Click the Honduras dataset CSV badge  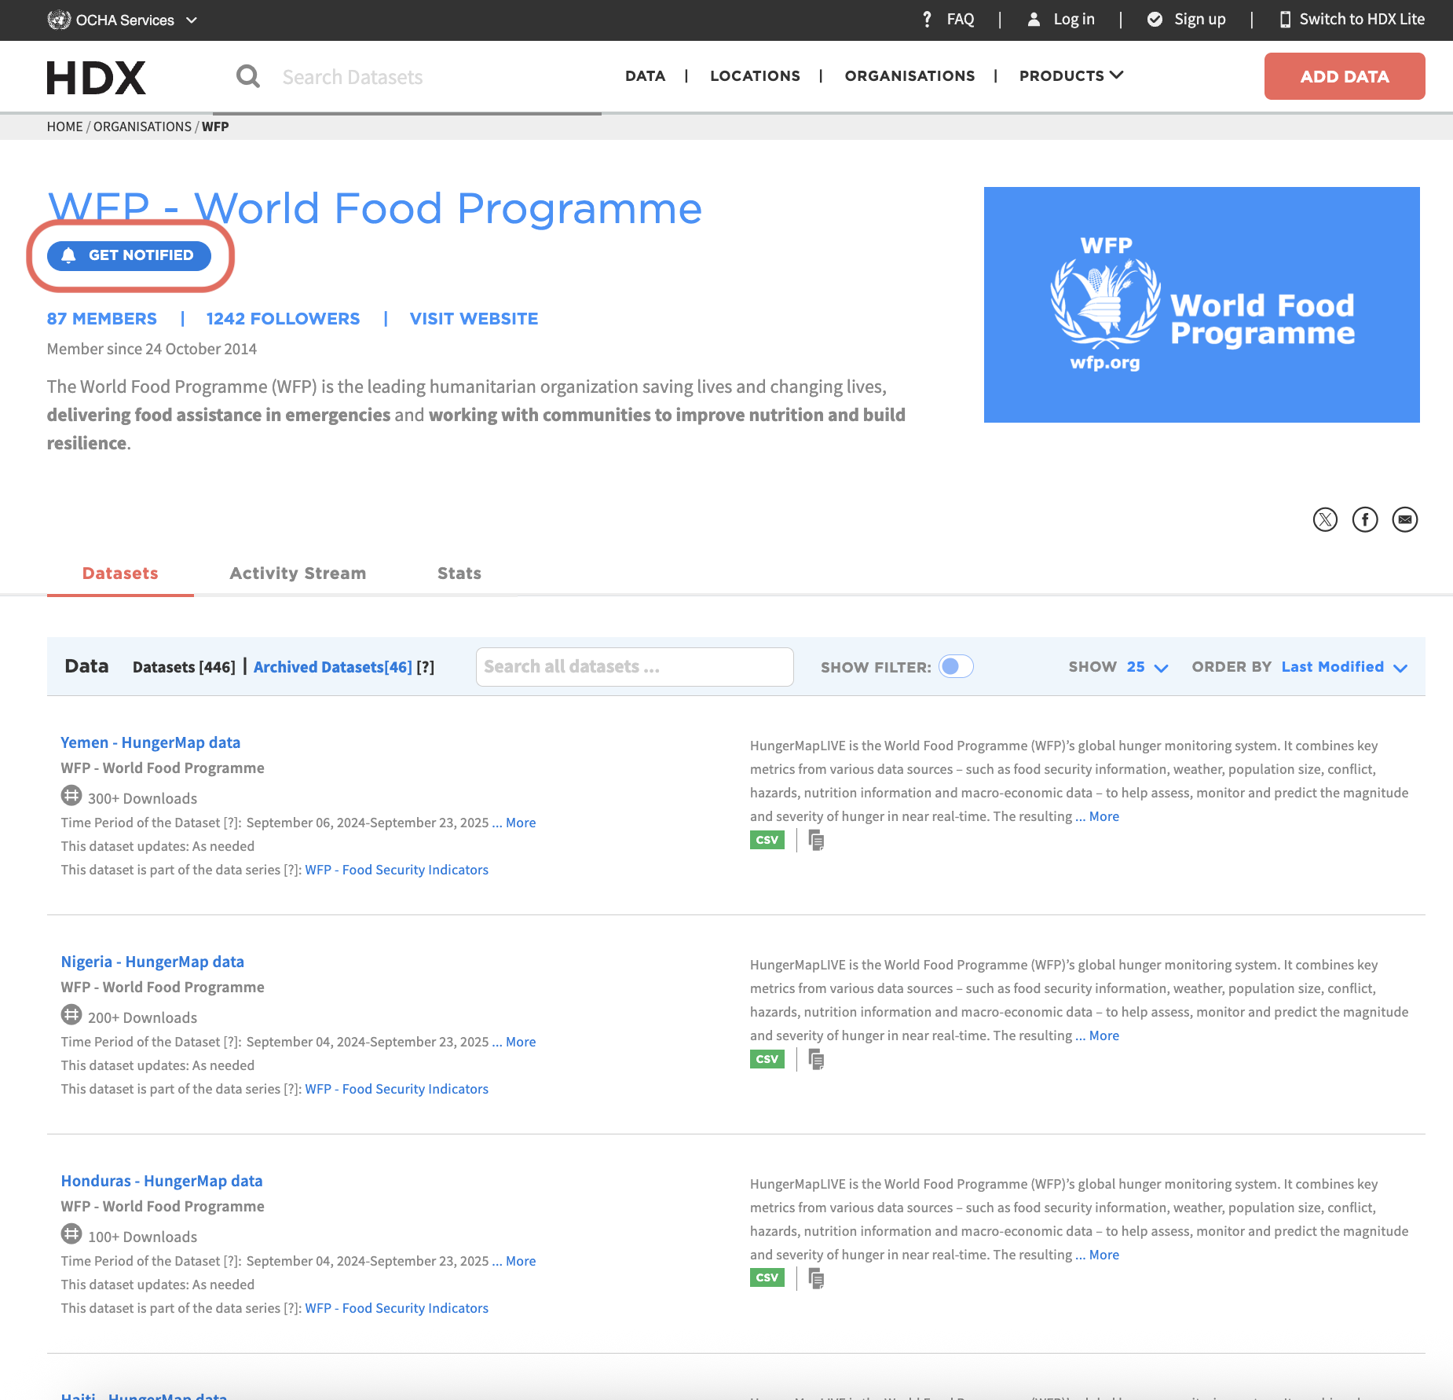pyautogui.click(x=767, y=1277)
